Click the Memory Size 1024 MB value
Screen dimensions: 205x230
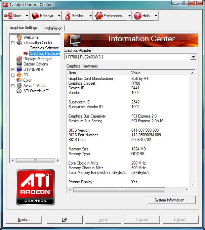[138, 149]
